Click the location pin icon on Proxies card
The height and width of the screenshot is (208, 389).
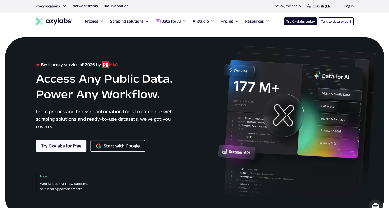click(x=231, y=70)
